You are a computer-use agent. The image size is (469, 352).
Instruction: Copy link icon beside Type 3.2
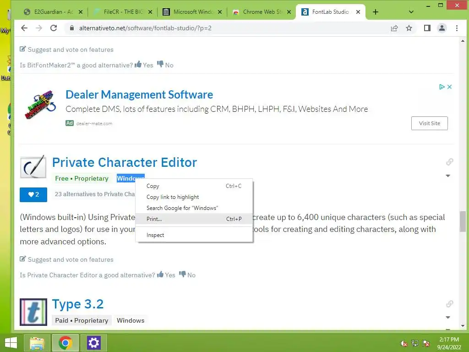pos(449,304)
